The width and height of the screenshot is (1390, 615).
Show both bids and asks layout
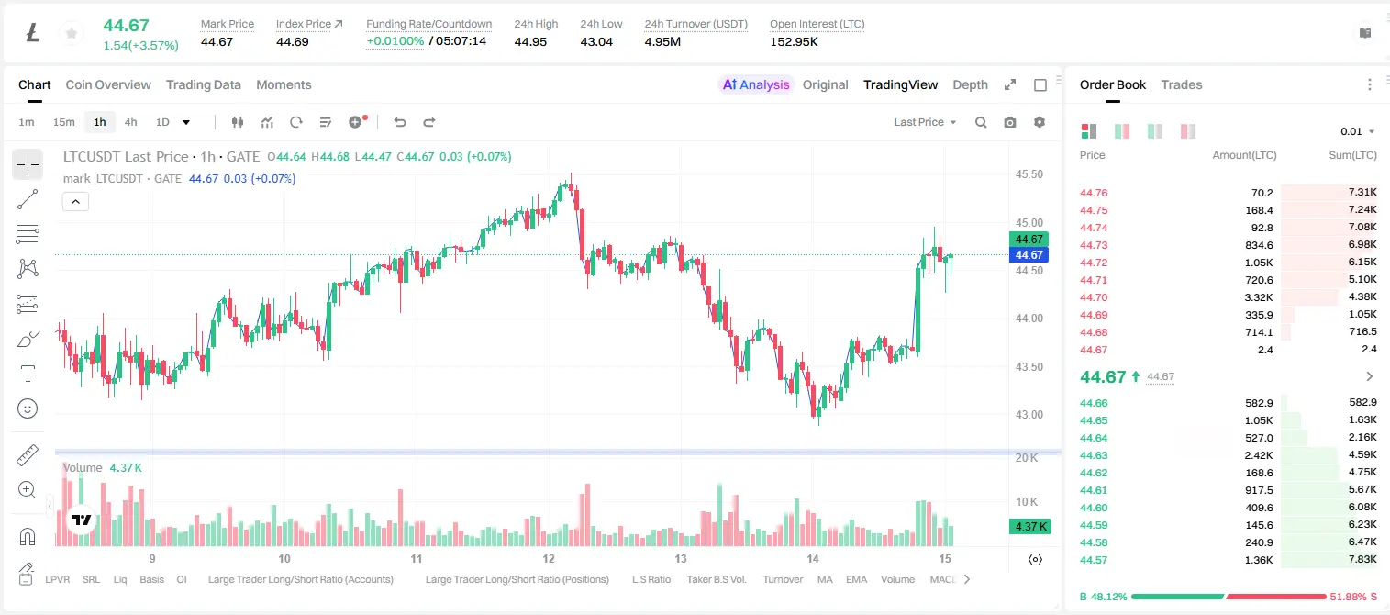click(x=1089, y=131)
